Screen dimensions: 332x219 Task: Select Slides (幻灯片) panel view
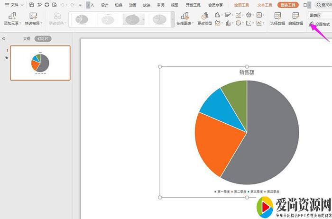pos(43,38)
